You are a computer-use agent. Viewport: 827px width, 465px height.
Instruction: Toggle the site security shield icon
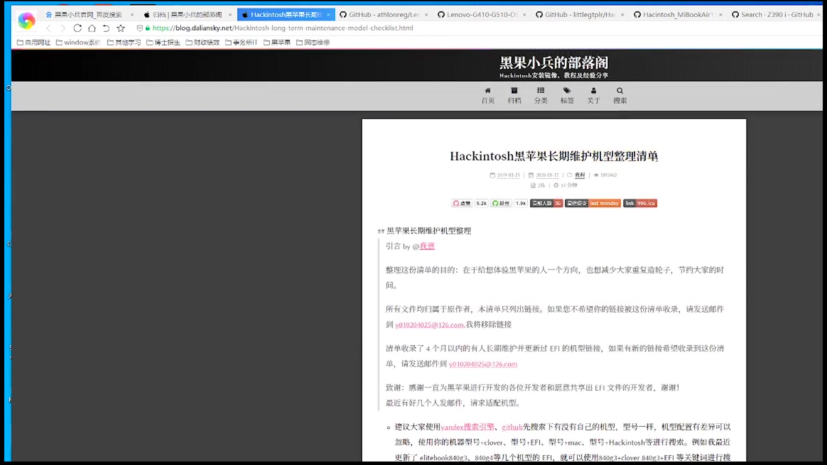[139, 28]
